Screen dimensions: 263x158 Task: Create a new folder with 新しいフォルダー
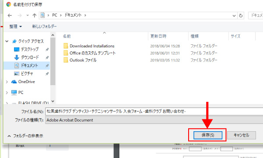click(44, 26)
